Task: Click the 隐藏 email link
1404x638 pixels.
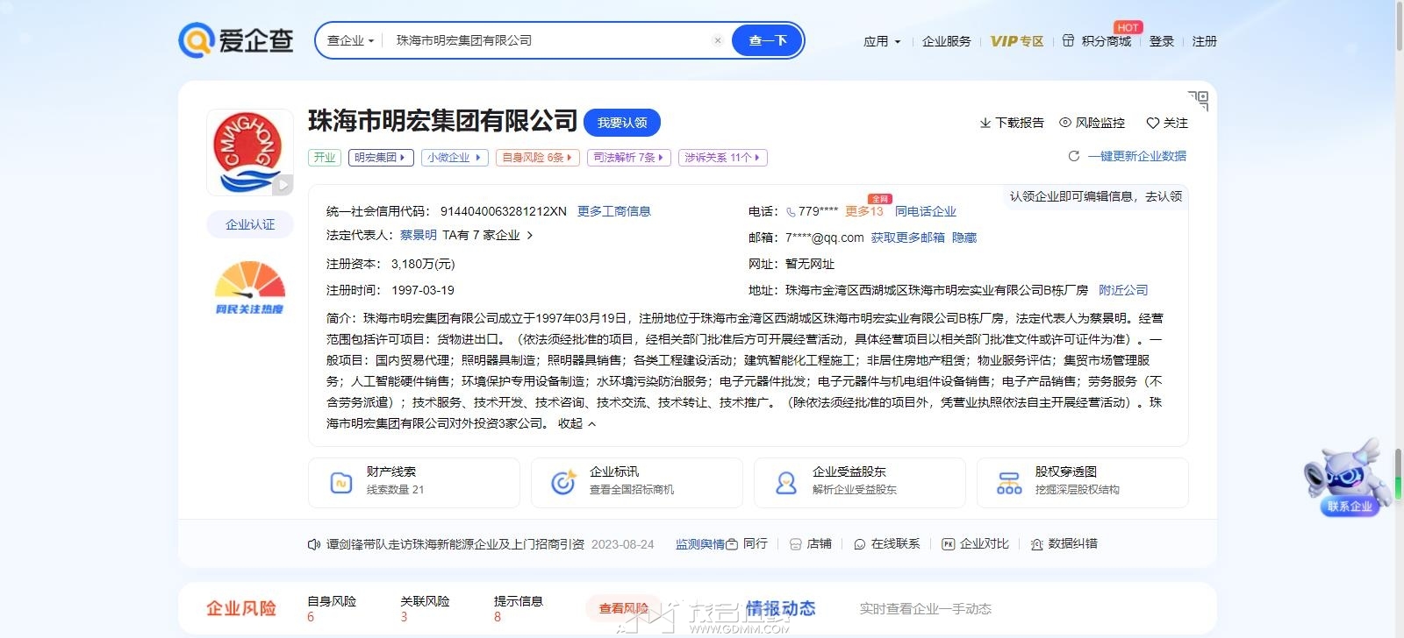Action: click(964, 237)
